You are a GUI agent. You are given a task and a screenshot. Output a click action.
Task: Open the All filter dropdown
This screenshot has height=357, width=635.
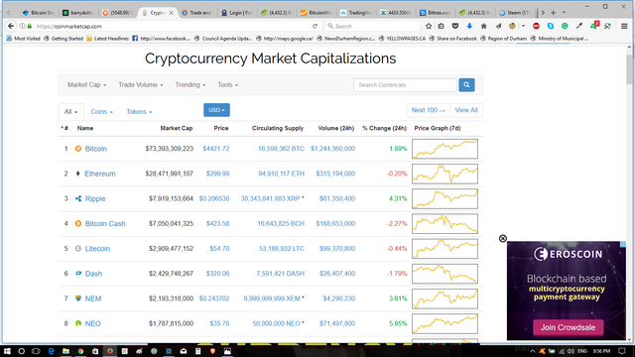70,112
